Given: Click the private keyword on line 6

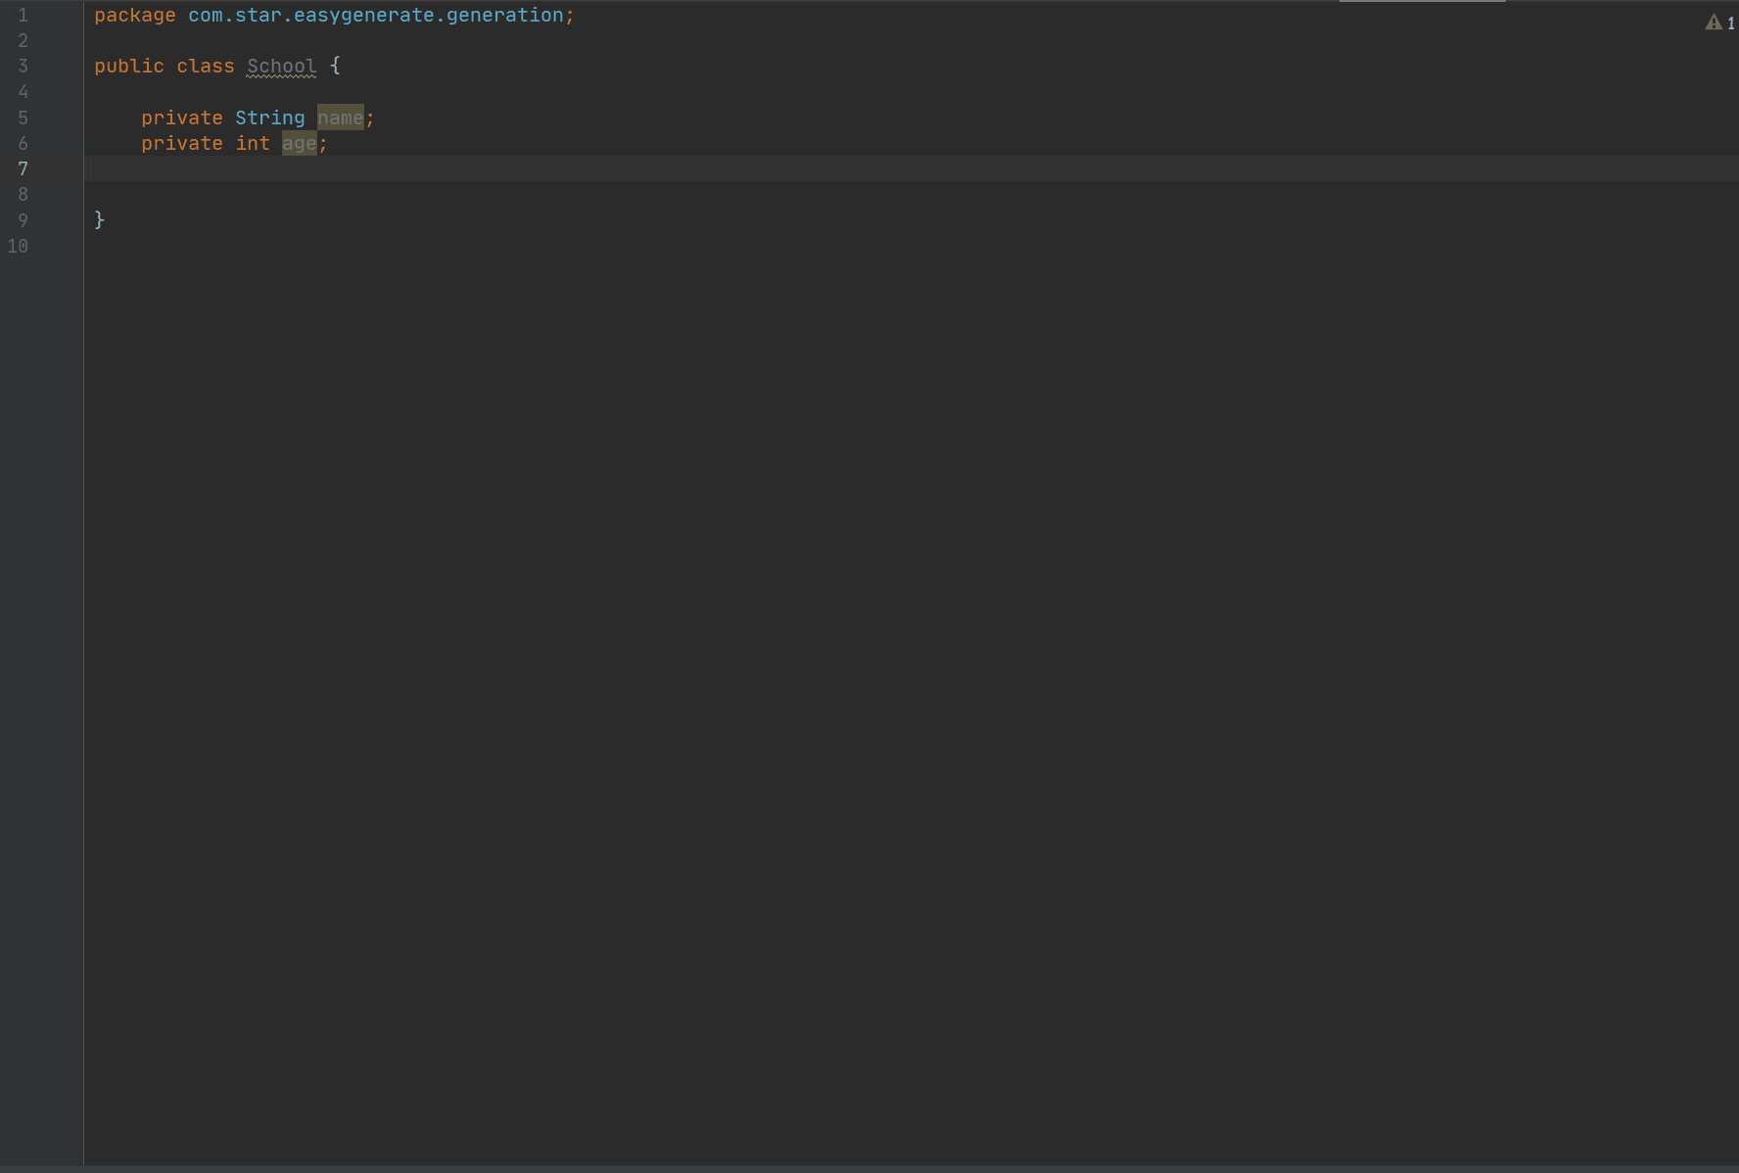Looking at the screenshot, I should click(182, 143).
